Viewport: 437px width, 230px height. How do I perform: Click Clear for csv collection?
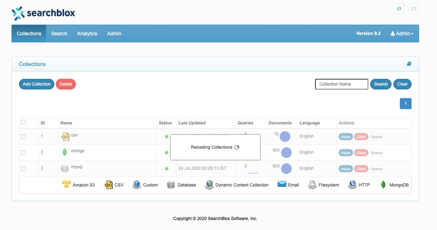(361, 137)
